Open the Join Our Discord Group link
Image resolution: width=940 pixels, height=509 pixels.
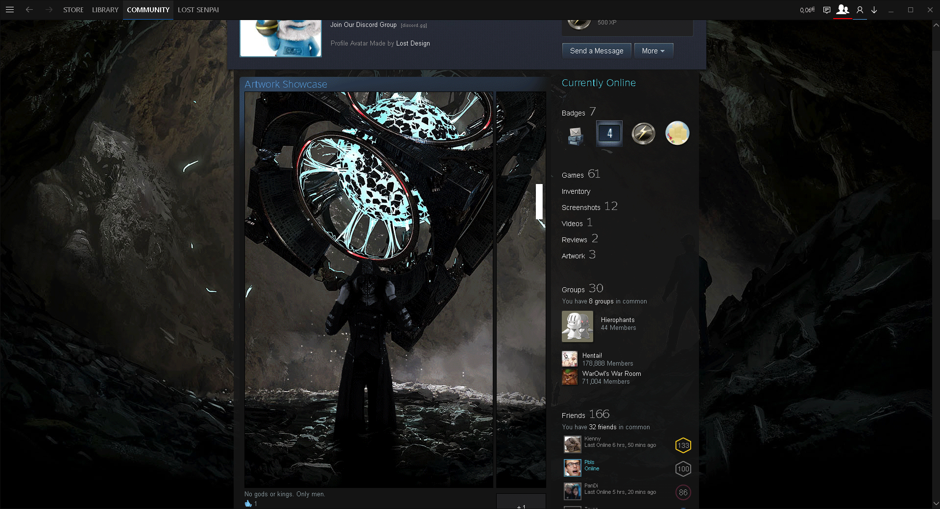(x=363, y=24)
